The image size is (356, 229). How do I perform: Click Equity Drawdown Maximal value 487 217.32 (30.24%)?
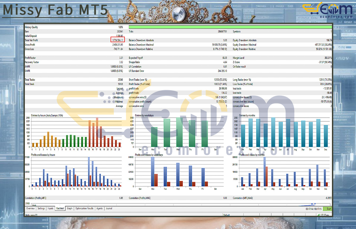(x=323, y=45)
